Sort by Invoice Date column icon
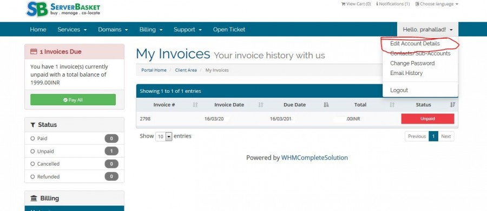The width and height of the screenshot is (487, 211). click(261, 105)
